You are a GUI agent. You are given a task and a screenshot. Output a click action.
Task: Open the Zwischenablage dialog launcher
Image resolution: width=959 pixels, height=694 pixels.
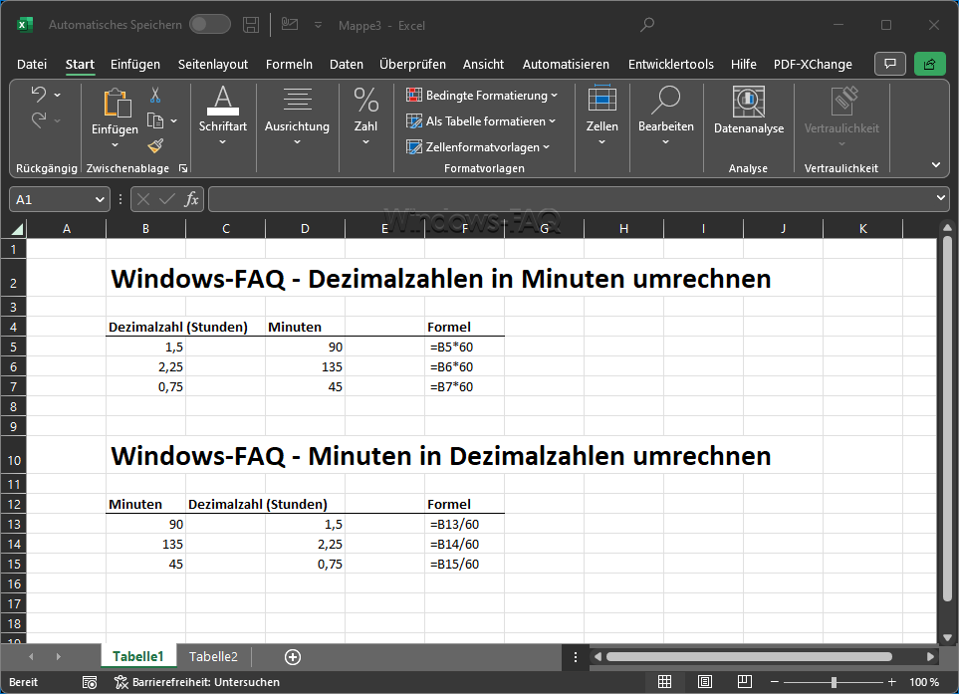coord(183,168)
